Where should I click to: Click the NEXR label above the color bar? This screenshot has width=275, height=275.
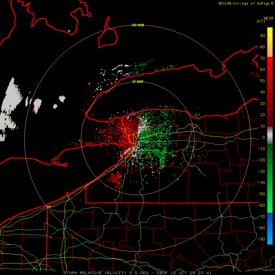point(269,18)
